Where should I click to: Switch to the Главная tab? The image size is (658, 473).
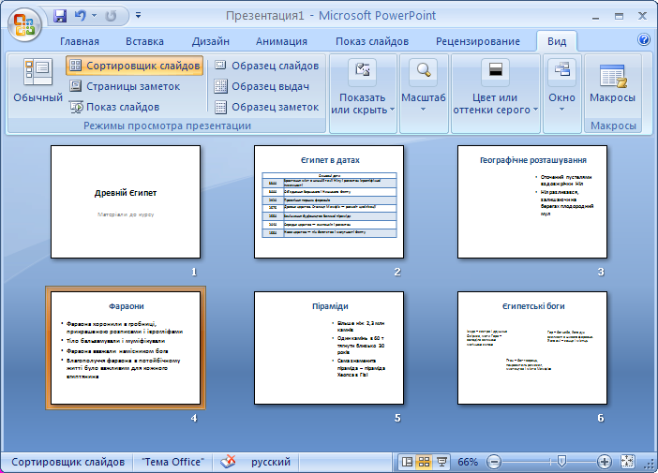80,41
